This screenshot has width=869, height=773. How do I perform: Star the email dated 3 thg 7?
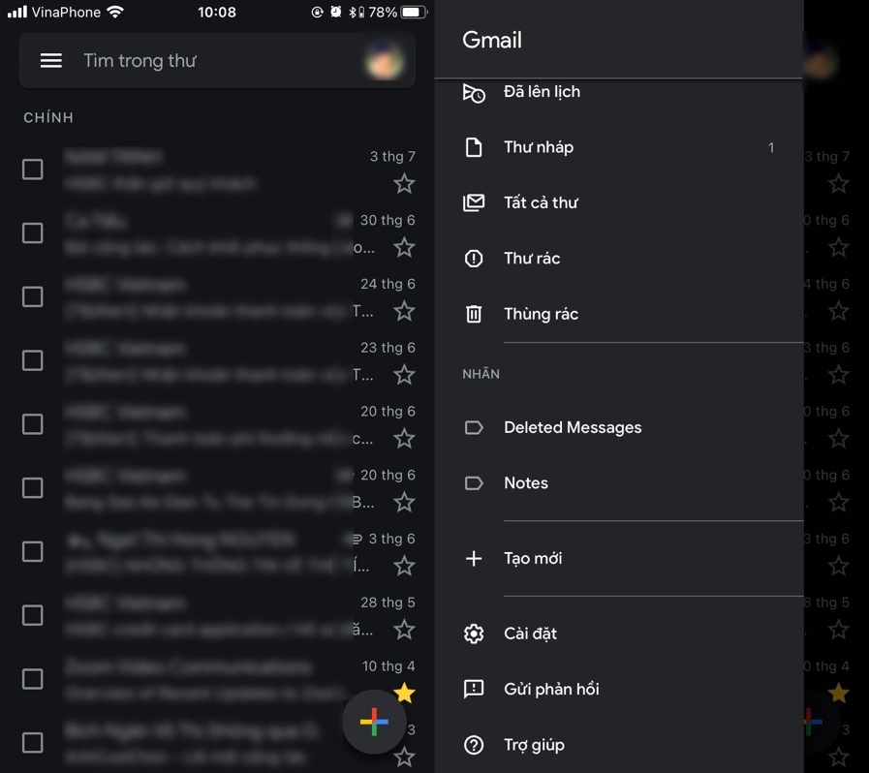click(404, 183)
